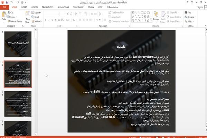This screenshot has height=138, width=207.
Task: Open the Shape Fill menu
Action: coord(173,12)
